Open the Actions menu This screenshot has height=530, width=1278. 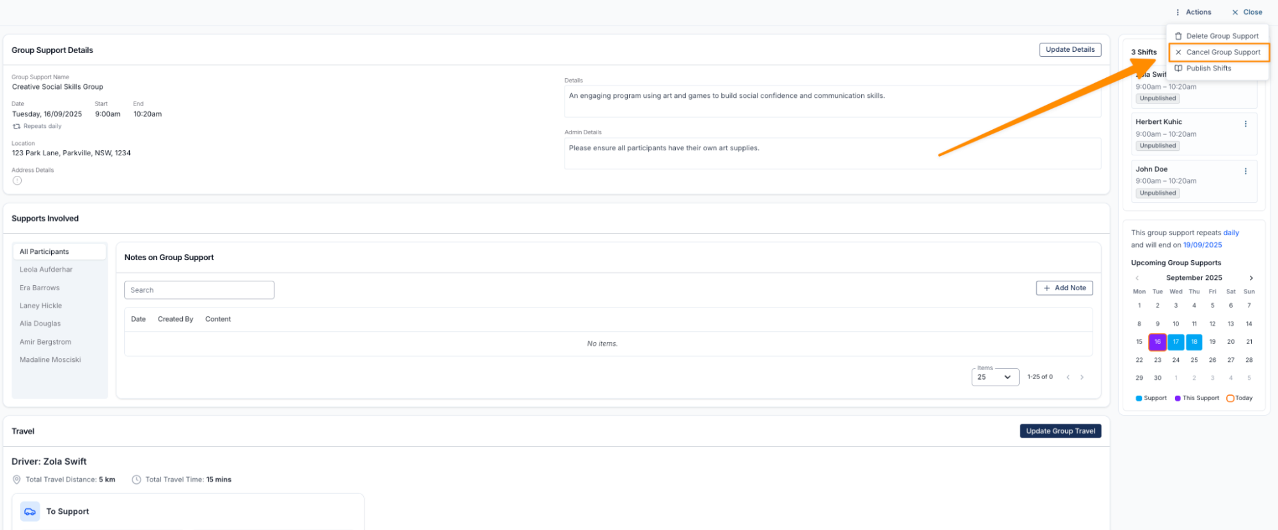pyautogui.click(x=1193, y=12)
